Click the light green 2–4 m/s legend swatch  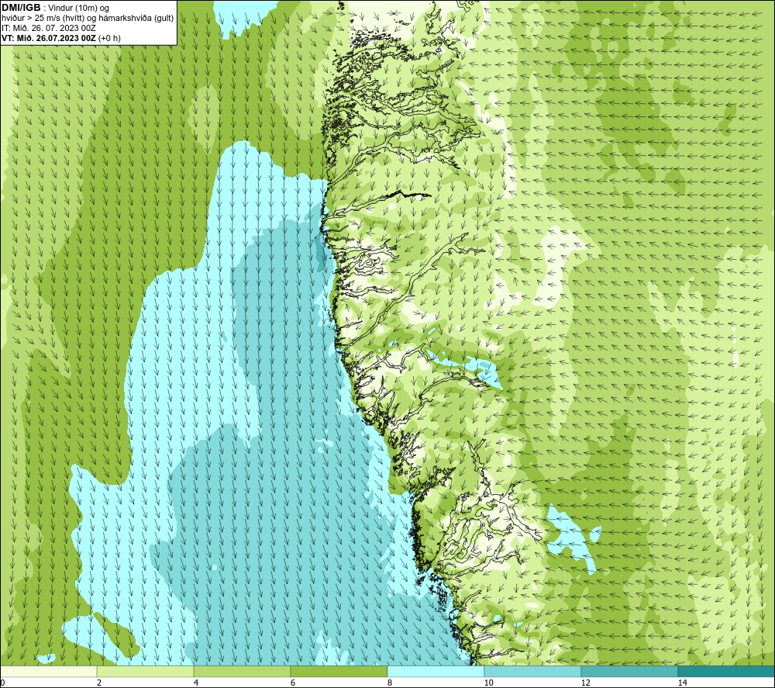pos(146,672)
